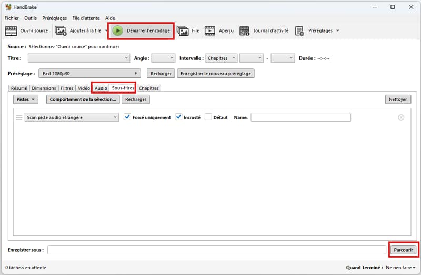Open the Intervalle Chapitres dropdown
The image size is (421, 275).
tap(222, 58)
